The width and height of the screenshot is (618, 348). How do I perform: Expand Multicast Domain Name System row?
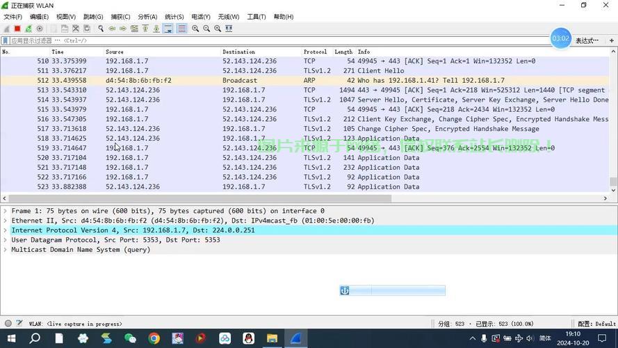tap(6, 250)
